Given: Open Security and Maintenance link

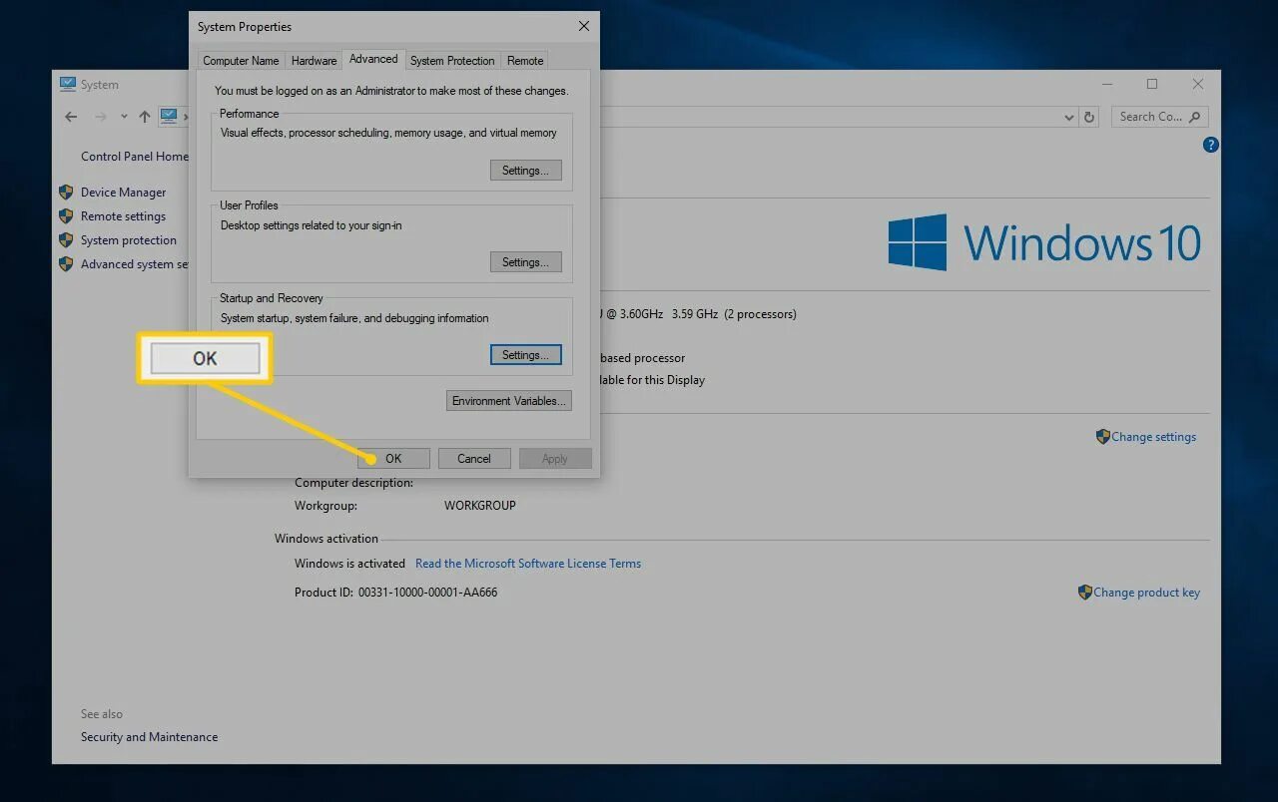Looking at the screenshot, I should click(x=149, y=737).
